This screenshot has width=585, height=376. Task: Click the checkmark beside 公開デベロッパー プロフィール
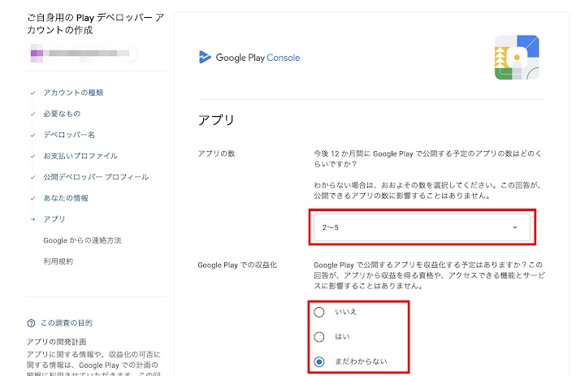[x=32, y=177]
